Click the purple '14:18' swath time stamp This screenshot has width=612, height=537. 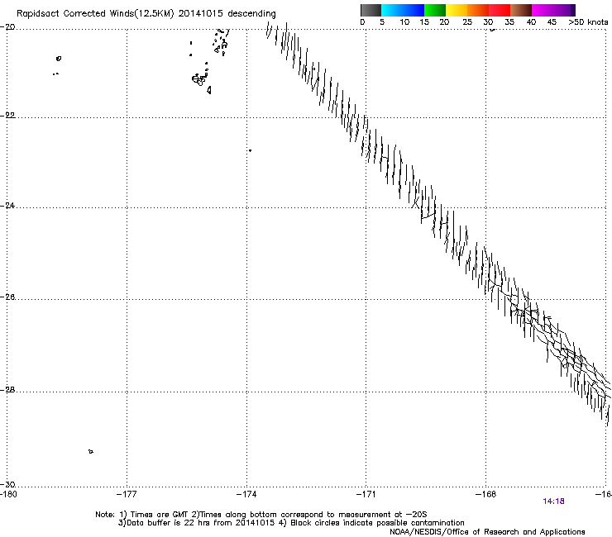553,501
